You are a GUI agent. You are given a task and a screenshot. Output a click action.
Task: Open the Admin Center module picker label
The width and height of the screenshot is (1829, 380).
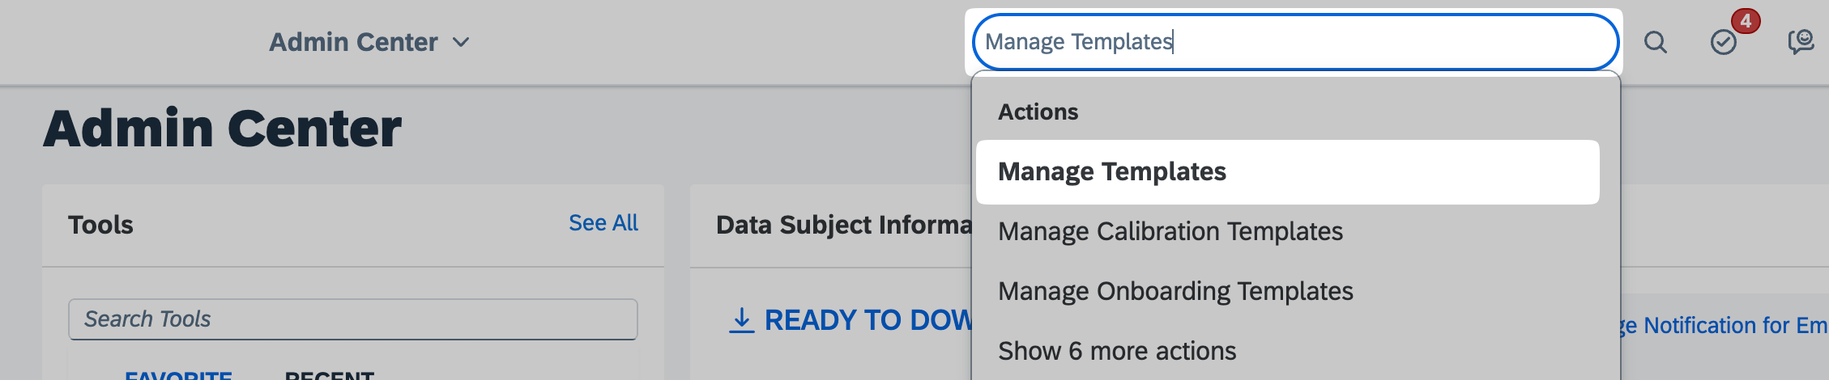(353, 42)
